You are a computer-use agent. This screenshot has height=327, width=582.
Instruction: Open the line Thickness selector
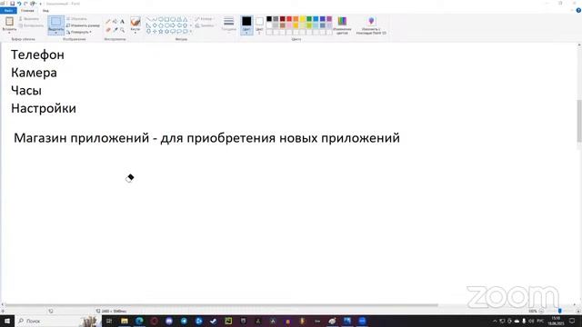coord(228,24)
